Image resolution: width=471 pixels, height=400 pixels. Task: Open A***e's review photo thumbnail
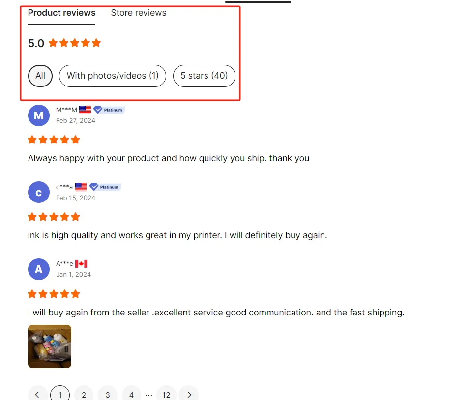coord(50,346)
